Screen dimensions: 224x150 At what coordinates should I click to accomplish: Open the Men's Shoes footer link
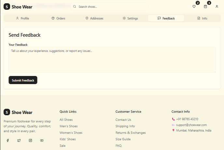[x=68, y=126]
